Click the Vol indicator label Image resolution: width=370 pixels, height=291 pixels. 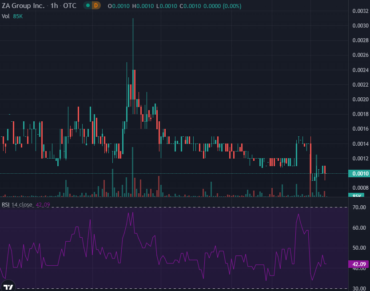coord(5,16)
